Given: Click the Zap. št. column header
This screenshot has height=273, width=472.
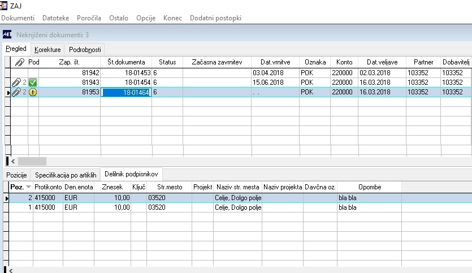Looking at the screenshot, I should click(70, 62).
